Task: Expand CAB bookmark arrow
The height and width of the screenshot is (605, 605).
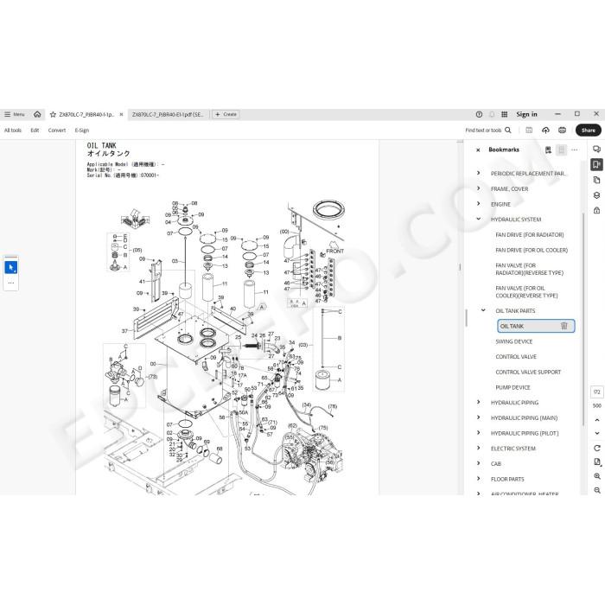Action: [479, 463]
